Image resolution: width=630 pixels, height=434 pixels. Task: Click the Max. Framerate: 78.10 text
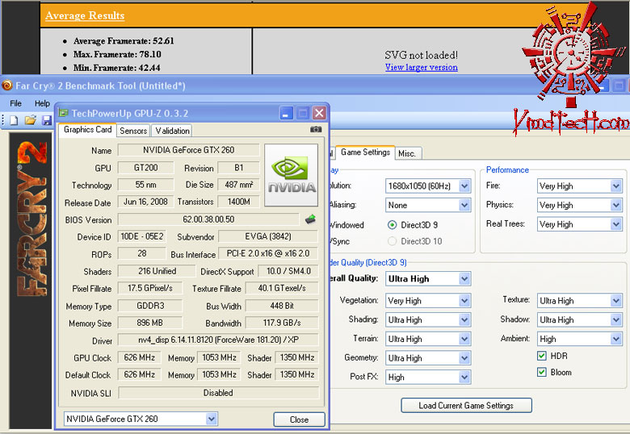click(x=117, y=54)
